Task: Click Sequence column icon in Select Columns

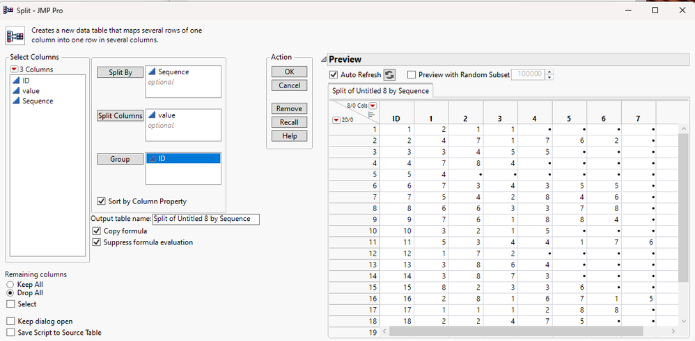Action: [x=15, y=101]
